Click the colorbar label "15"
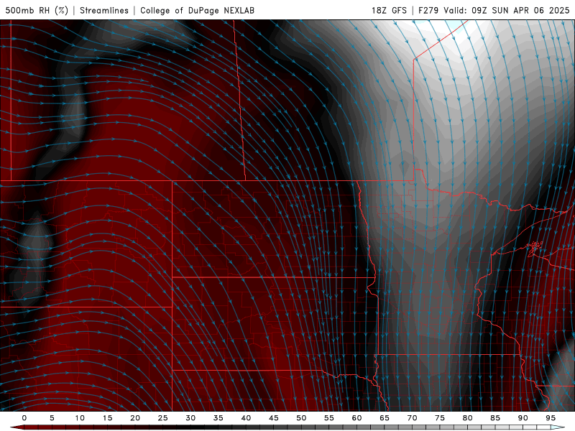Viewport: 575px width, 431px height. pos(107,418)
